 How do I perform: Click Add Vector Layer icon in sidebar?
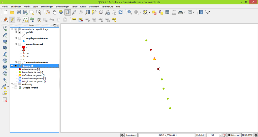(x=5, y=29)
